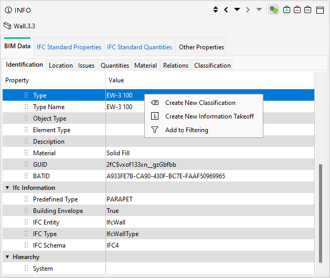Switch to IFC Standard Properties tab
This screenshot has height=278, width=330.
[x=69, y=47]
